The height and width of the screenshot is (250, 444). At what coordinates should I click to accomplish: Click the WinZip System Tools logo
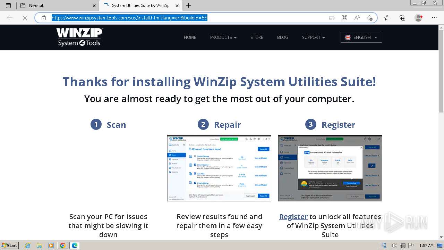(79, 37)
